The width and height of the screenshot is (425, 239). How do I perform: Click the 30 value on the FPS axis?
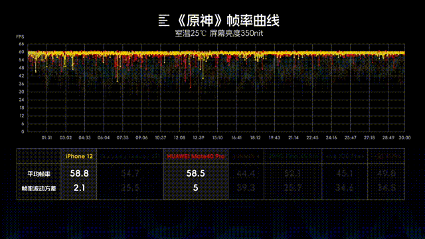coord(21,92)
